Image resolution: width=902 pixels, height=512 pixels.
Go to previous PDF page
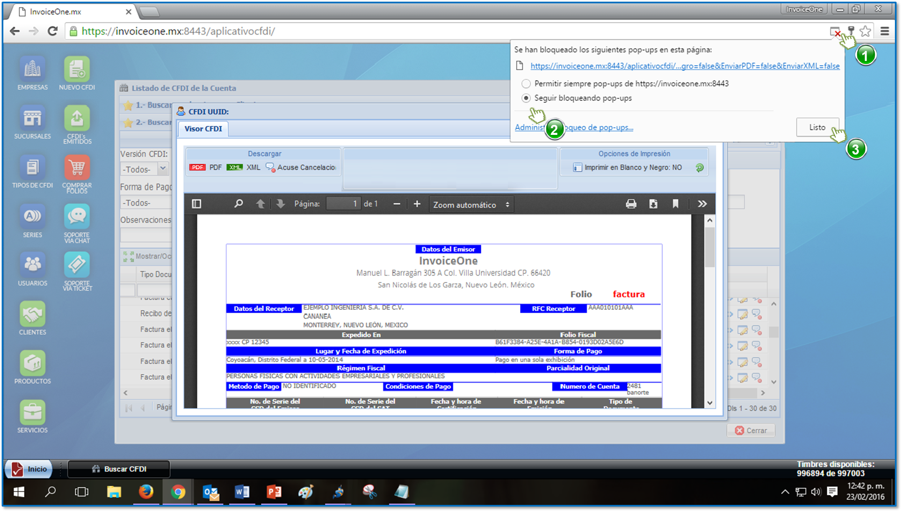point(260,204)
